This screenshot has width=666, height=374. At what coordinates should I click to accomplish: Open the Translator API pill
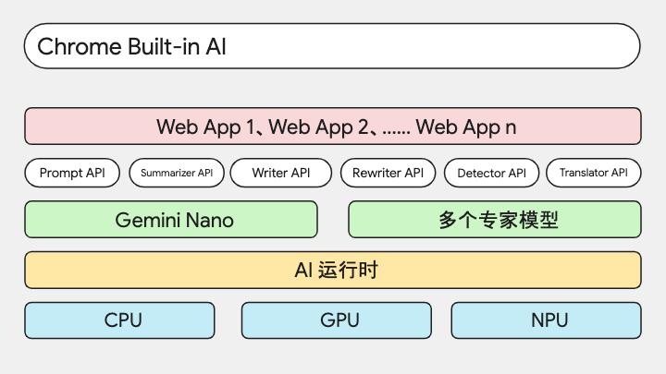click(x=593, y=173)
